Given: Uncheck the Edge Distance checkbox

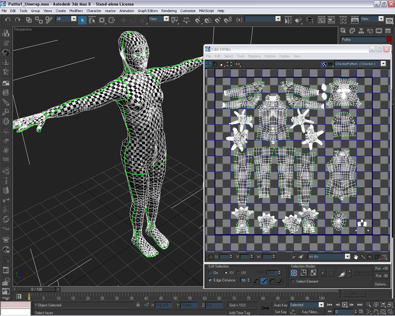Looking at the screenshot, I should click(210, 280).
